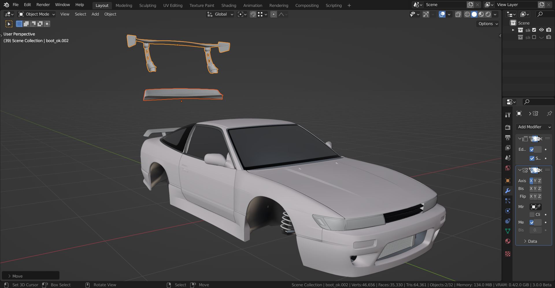Uncheck the first collection's exclude checkbox
This screenshot has width=555, height=288.
click(534, 30)
